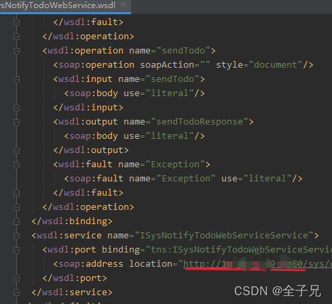Click the </wsdl:output> closing tag text
Image resolution: width=332 pixels, height=304 pixels.
(91, 150)
